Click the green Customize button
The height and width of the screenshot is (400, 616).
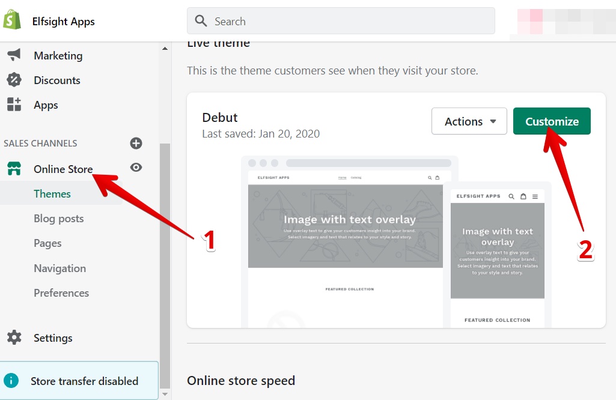[551, 121]
